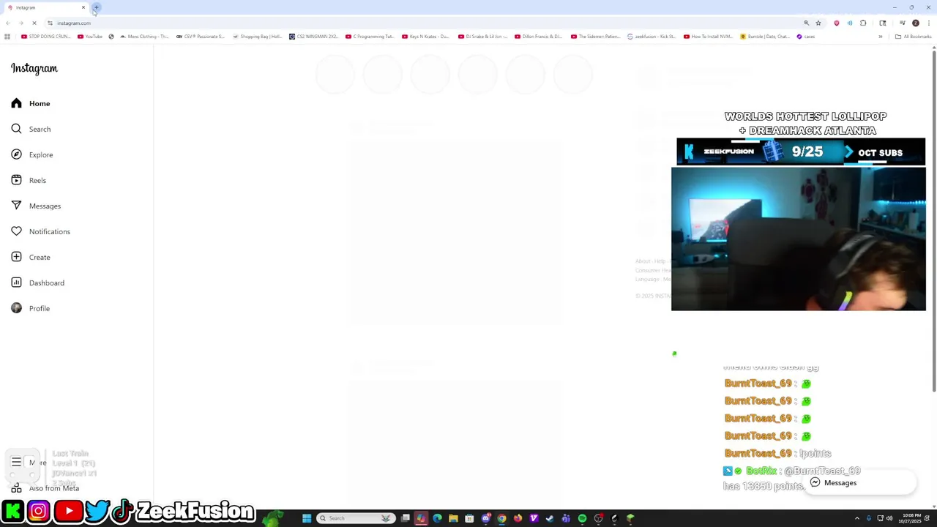Open Chrome profile avatar
937x527 pixels.
click(915, 23)
